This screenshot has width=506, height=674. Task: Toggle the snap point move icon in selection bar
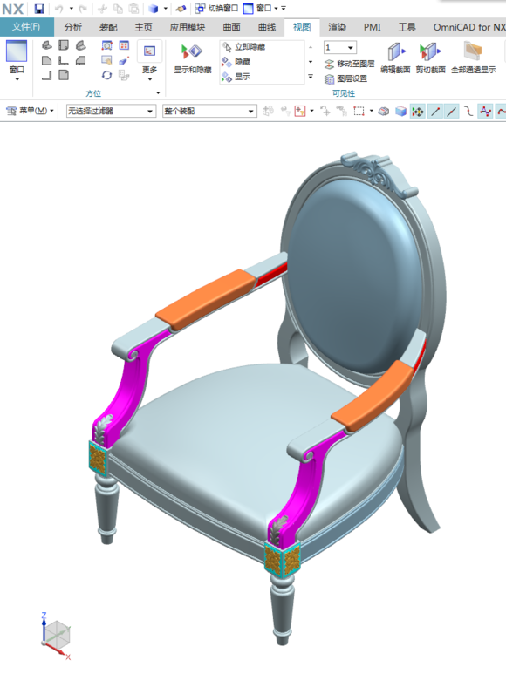pos(417,112)
